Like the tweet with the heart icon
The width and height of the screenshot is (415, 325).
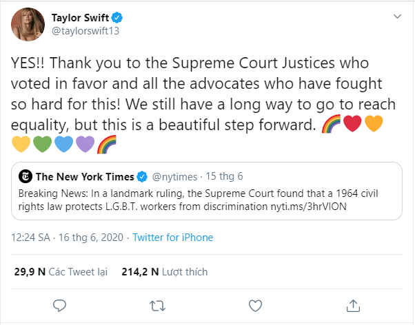255,304
